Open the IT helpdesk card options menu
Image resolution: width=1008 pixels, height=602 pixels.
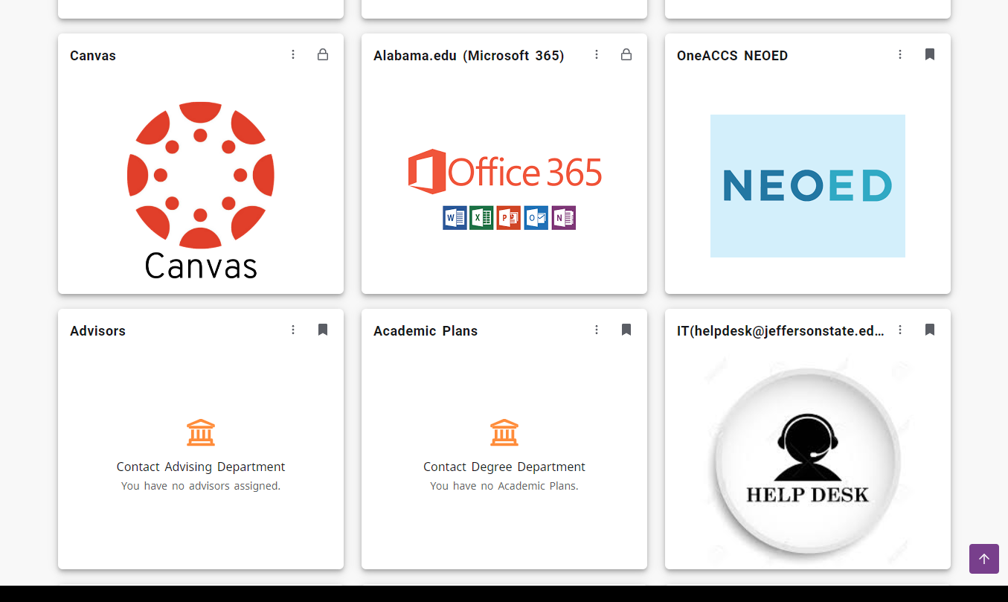click(x=900, y=330)
